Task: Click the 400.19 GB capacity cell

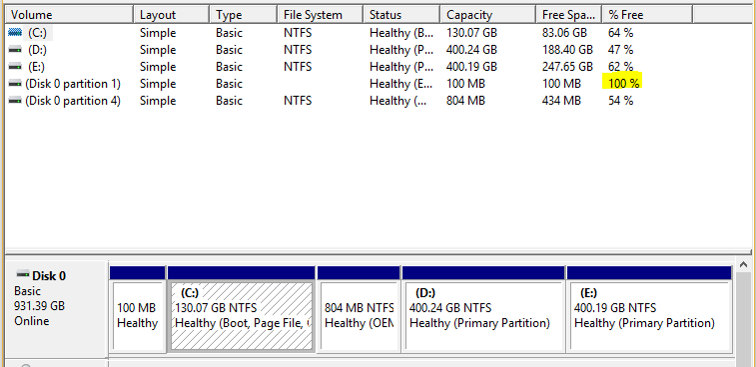Action: [471, 67]
